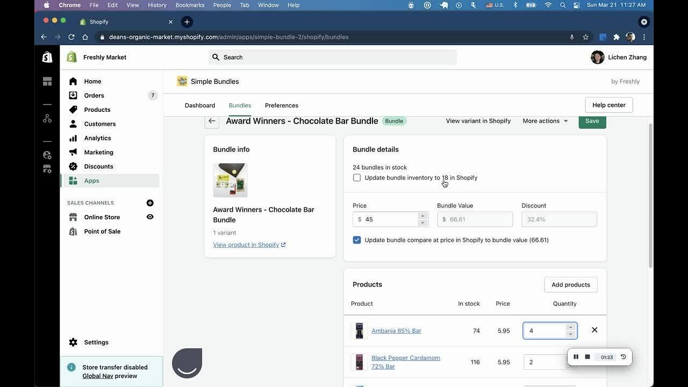
Task: Click the Shopify search box
Action: pyautogui.click(x=333, y=57)
